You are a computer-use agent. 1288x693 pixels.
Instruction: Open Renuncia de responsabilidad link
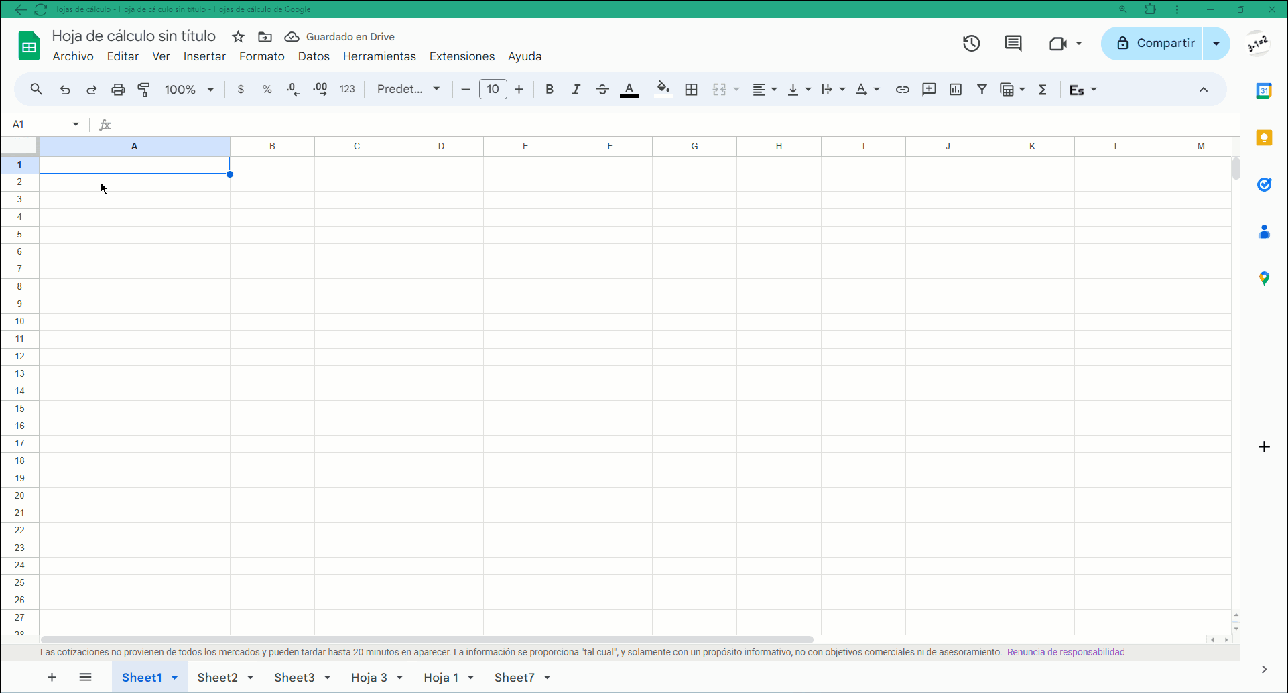(x=1066, y=652)
